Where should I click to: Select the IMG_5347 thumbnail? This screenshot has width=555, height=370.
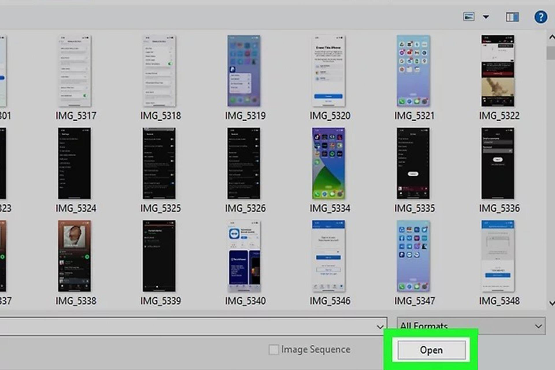(413, 256)
